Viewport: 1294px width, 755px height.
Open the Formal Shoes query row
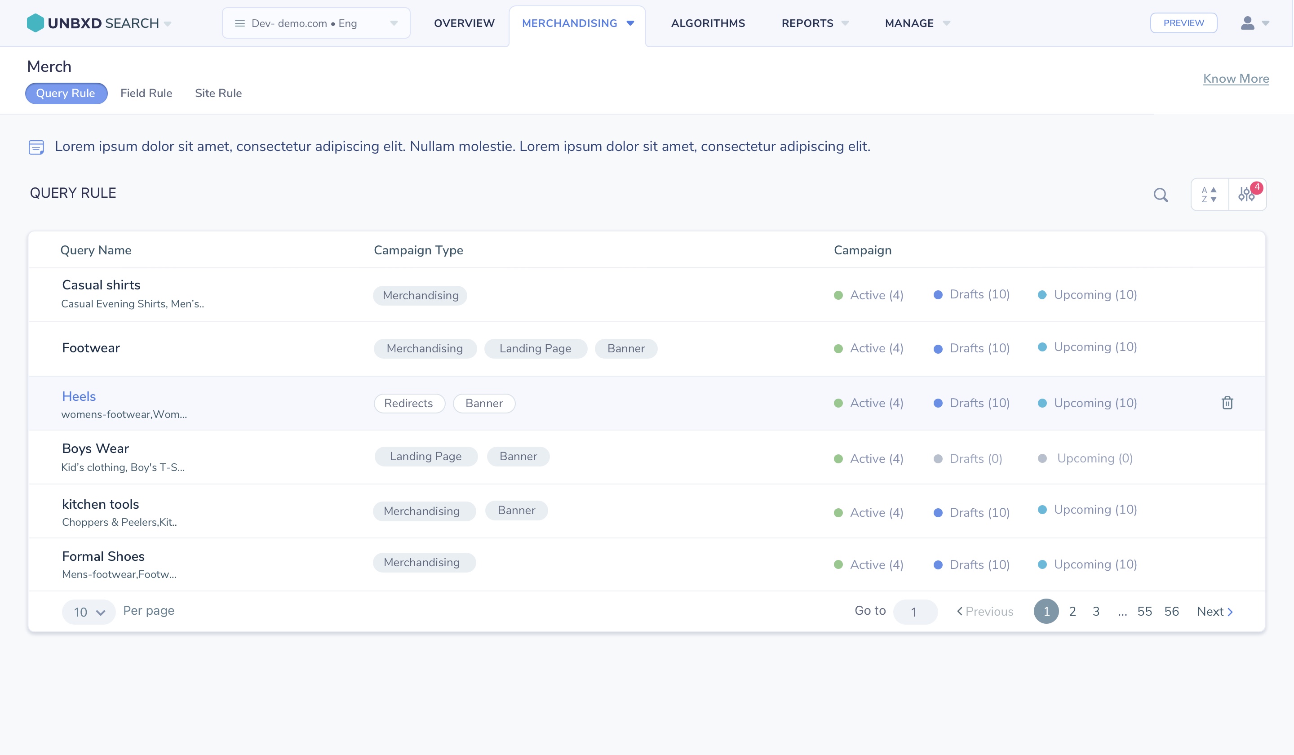647,564
